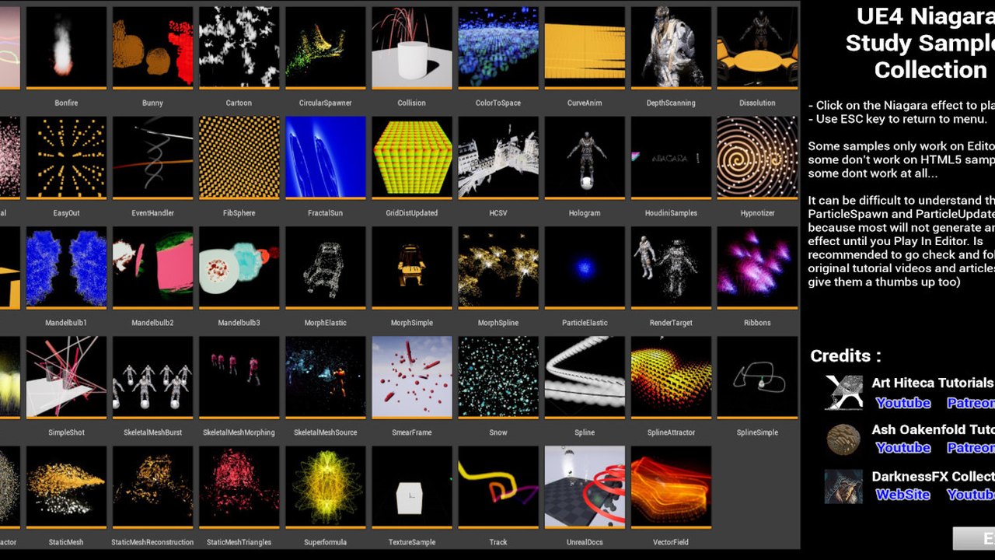The width and height of the screenshot is (995, 560).
Task: Choose the MorphSpline thumbnail
Action: click(497, 268)
